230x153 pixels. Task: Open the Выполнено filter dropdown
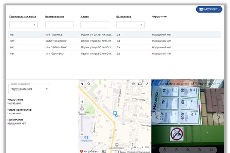130,25
